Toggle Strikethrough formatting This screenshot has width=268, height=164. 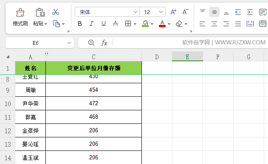click(116, 24)
